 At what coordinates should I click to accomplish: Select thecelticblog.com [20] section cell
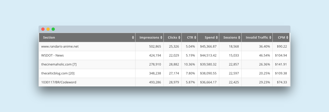tap(87, 73)
